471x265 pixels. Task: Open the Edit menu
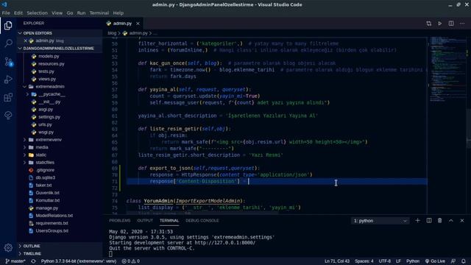pos(18,13)
